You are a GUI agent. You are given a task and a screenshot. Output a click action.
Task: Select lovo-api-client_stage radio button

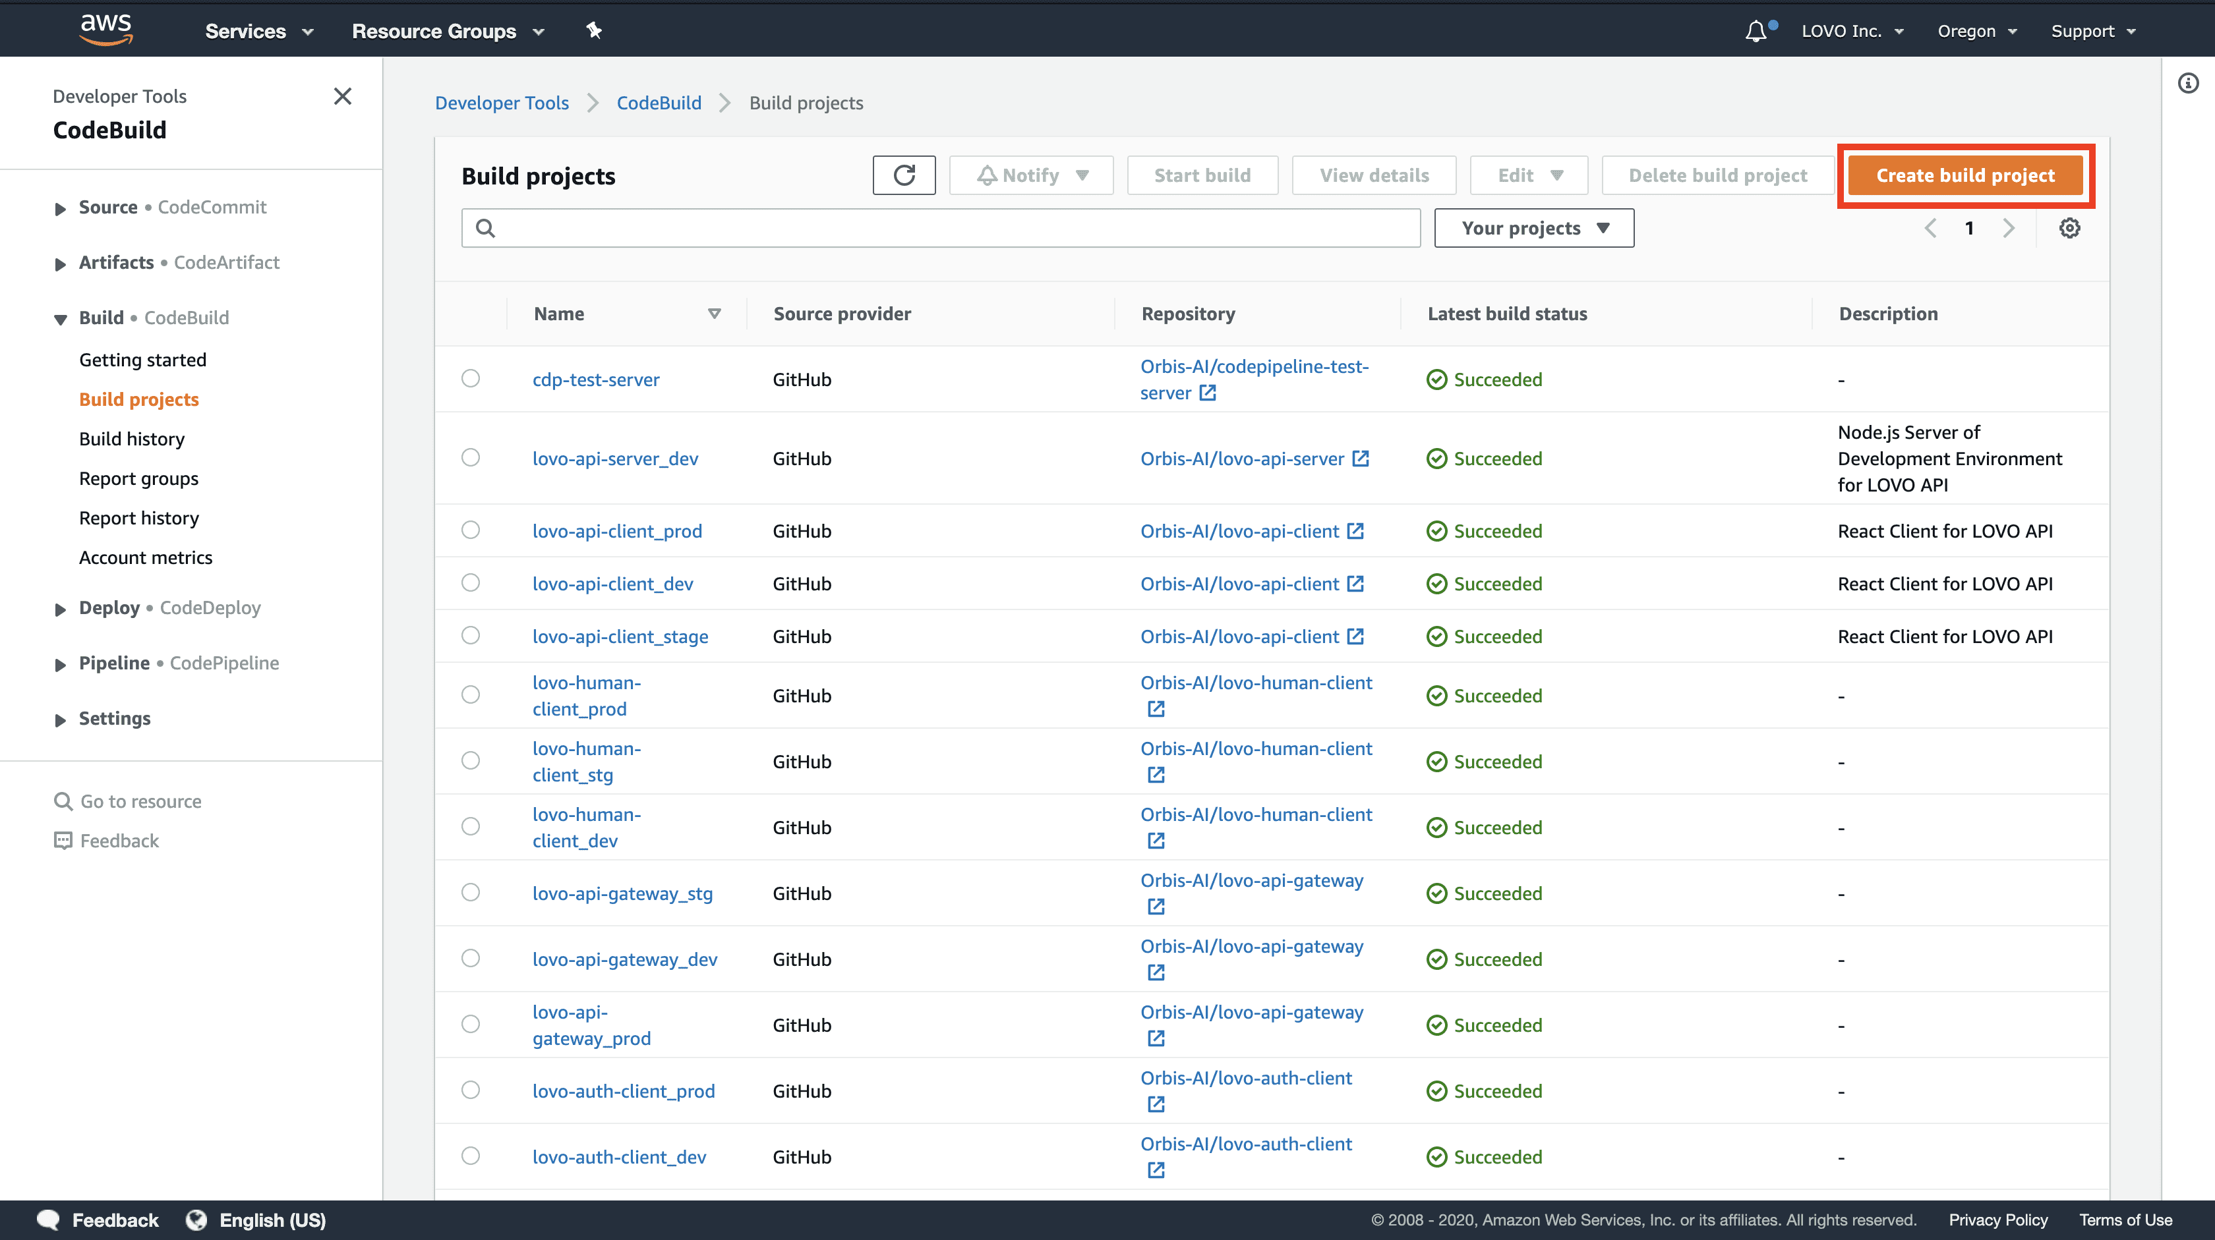(x=470, y=635)
